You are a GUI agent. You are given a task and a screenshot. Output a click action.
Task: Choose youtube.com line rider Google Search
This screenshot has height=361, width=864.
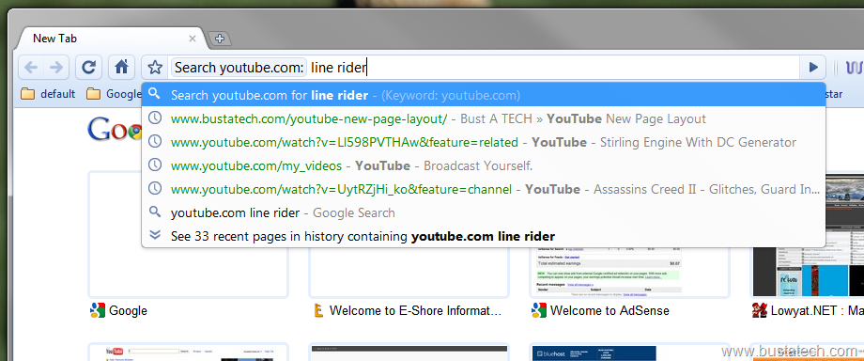(484, 212)
